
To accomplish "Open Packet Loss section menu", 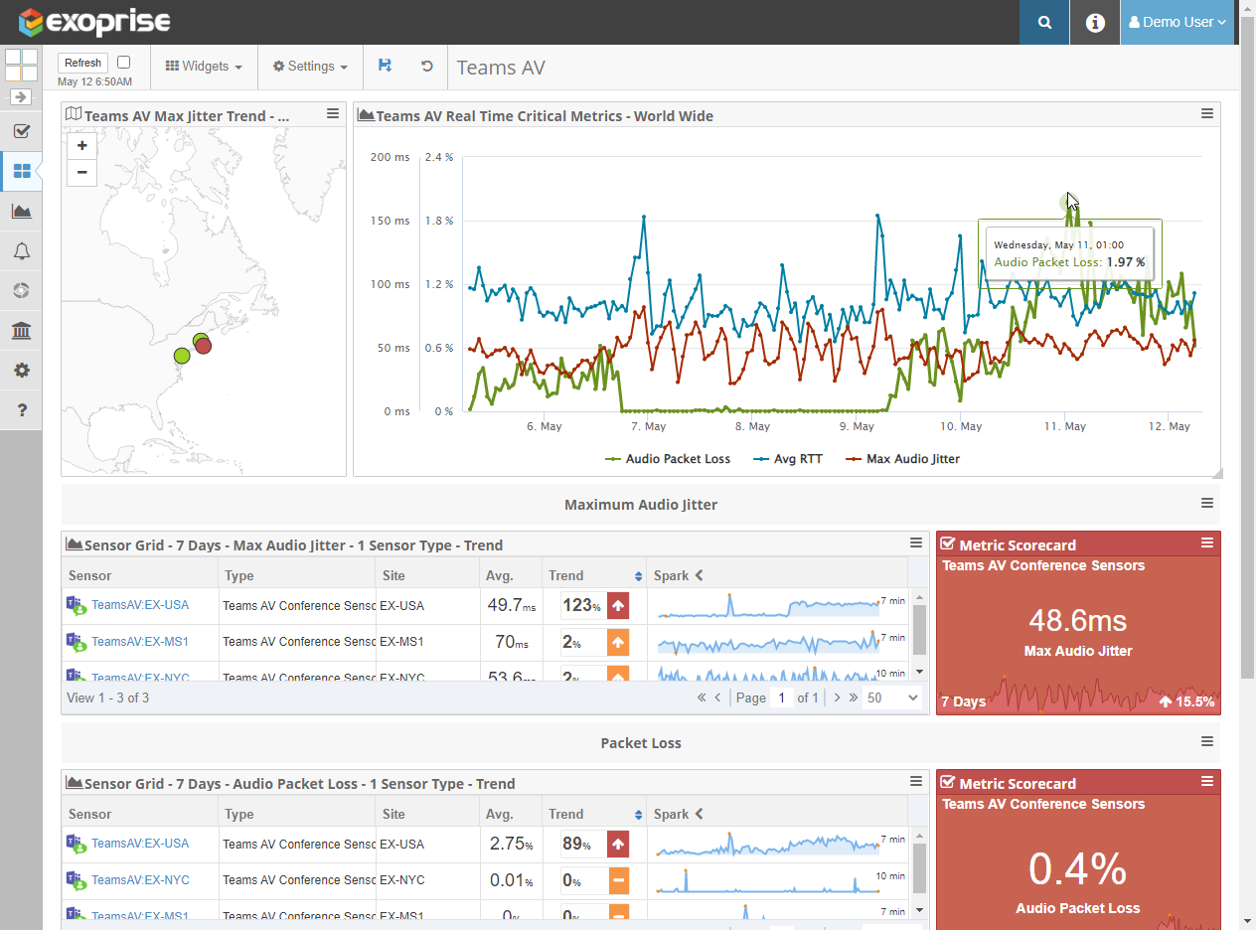I will tap(1207, 742).
